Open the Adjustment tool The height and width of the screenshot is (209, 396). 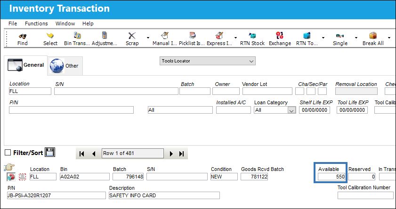click(x=105, y=39)
